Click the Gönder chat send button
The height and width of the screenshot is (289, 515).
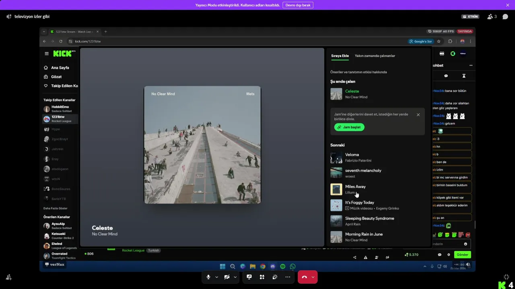coord(462,255)
